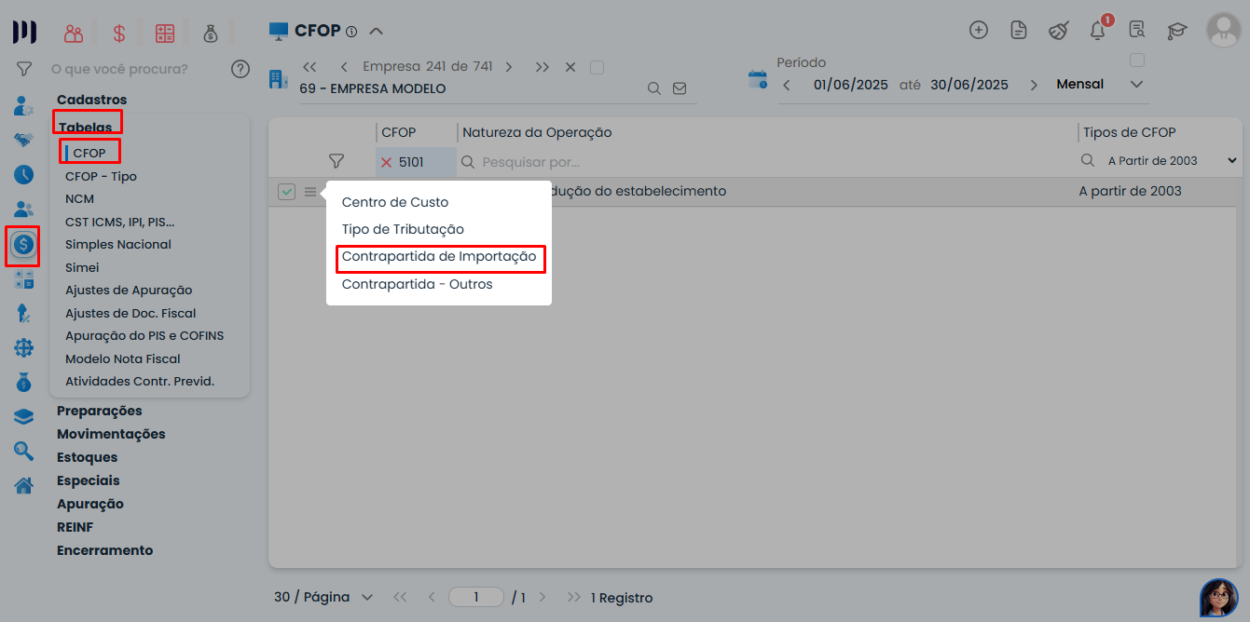This screenshot has width=1250, height=622.
Task: Click the end date 30/06/2025
Action: coord(969,85)
